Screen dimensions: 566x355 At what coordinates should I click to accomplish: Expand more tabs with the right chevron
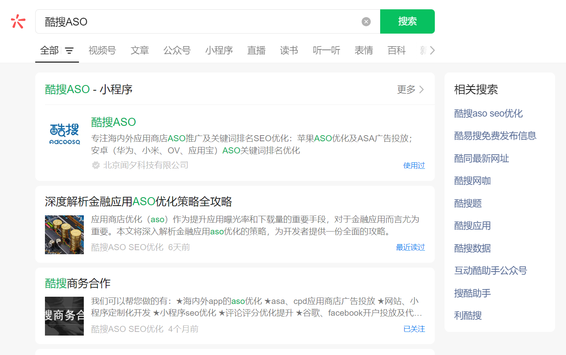tap(432, 51)
